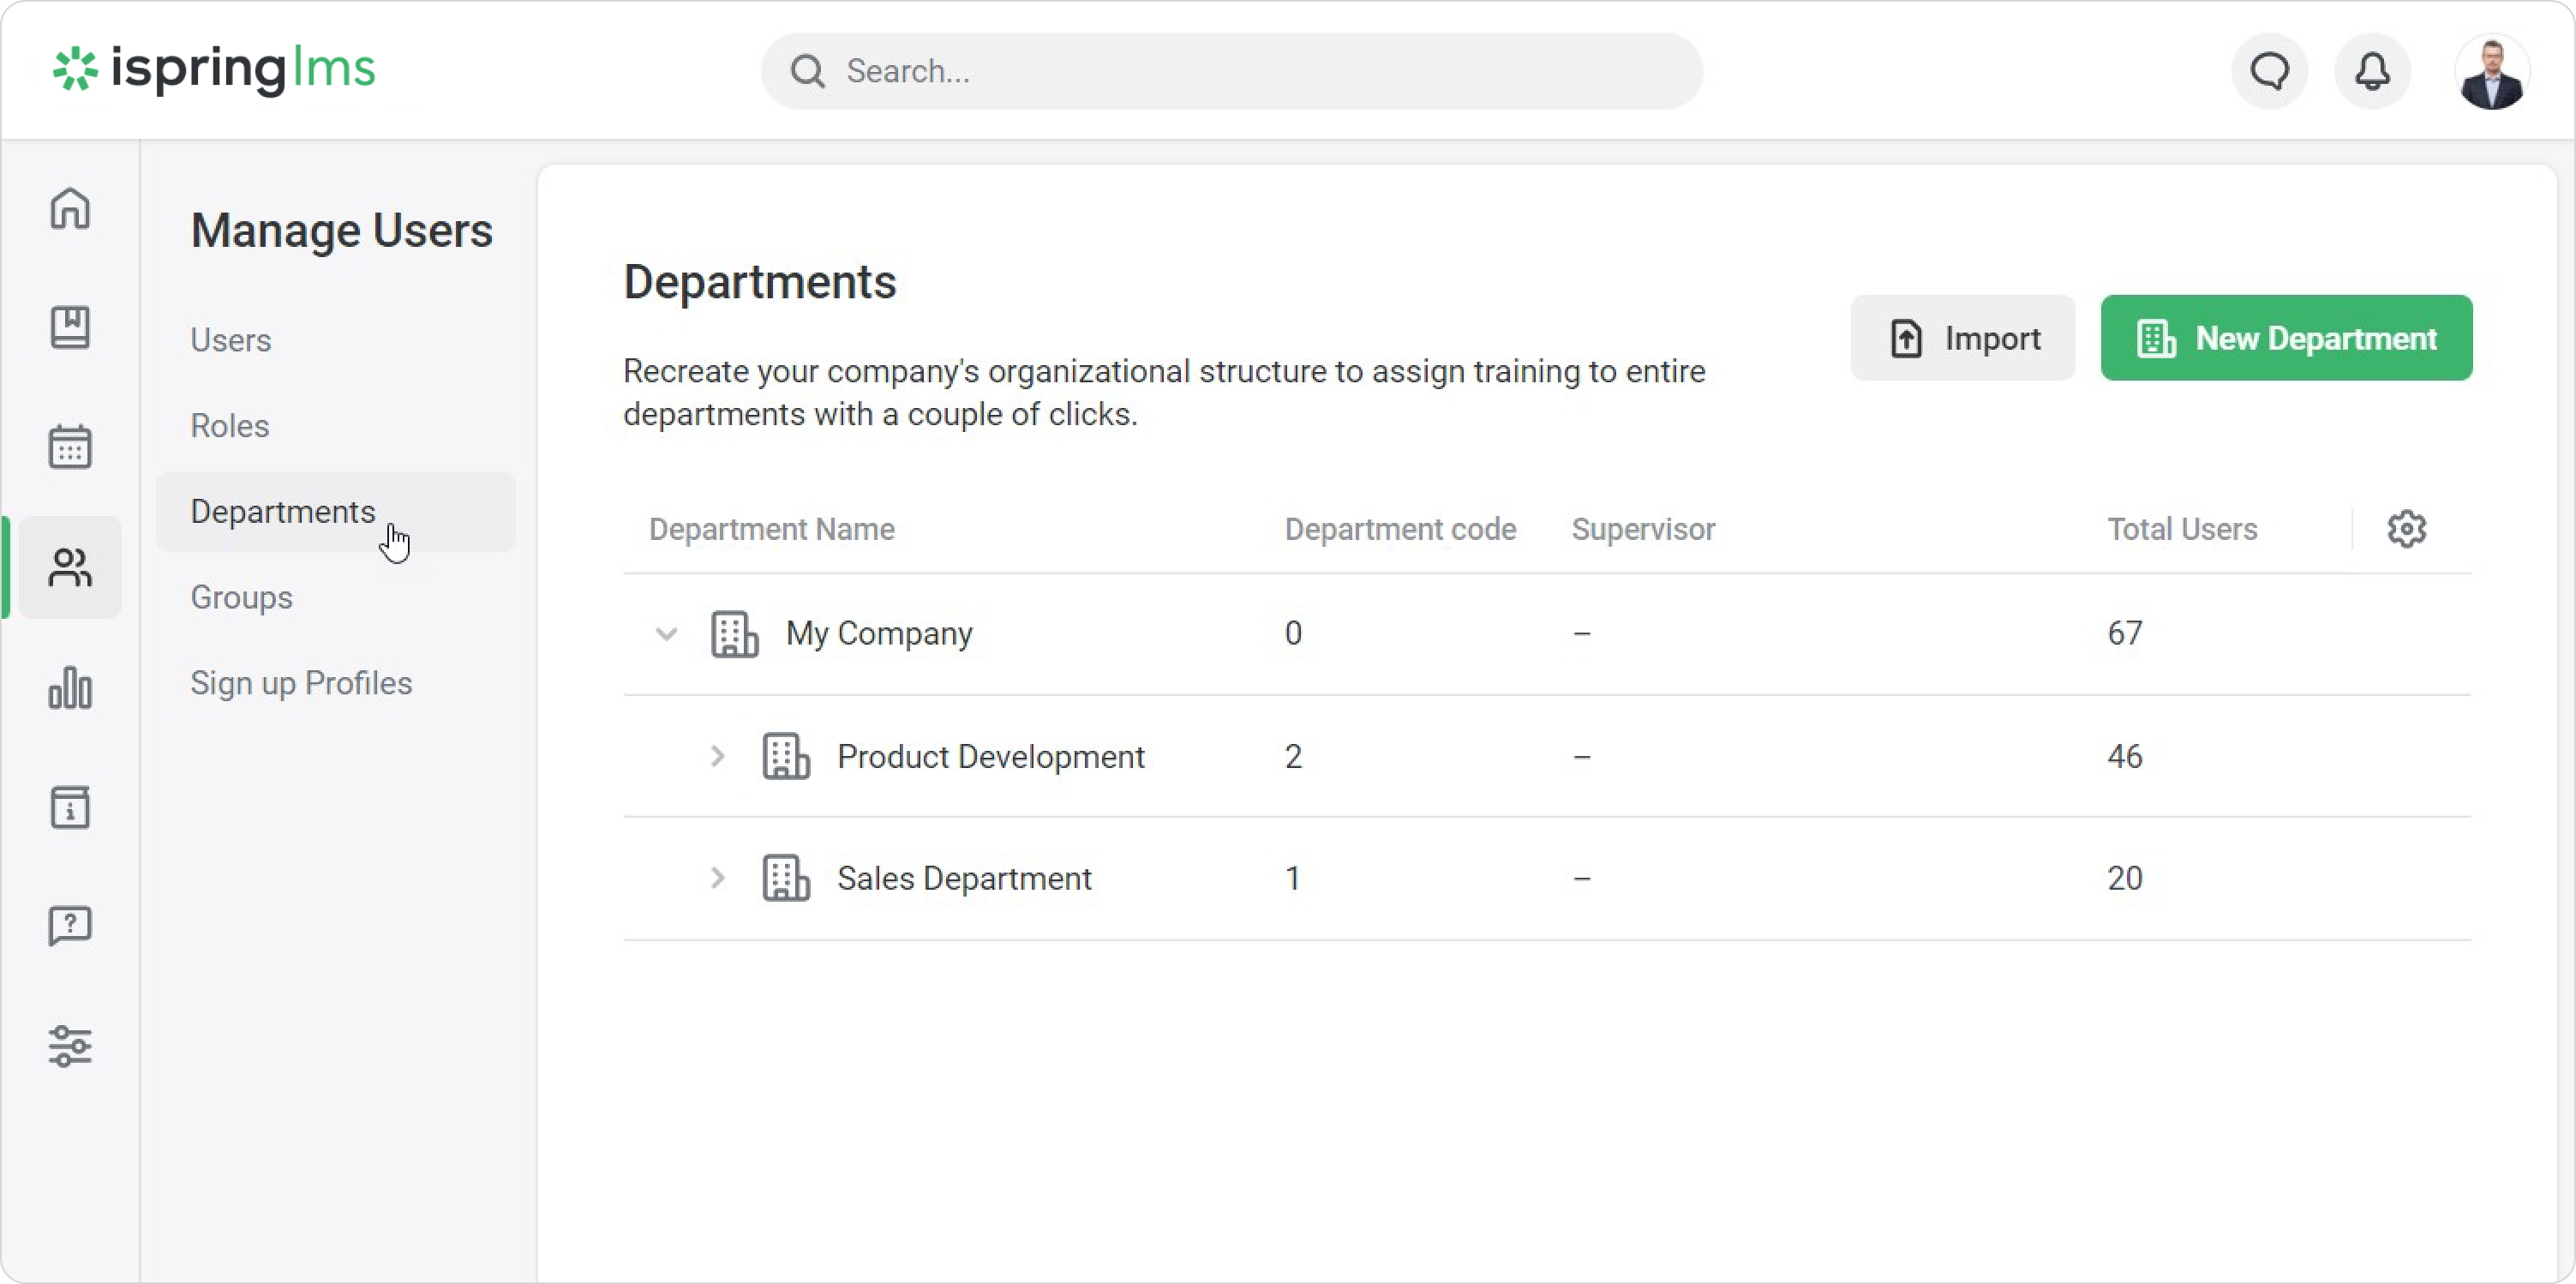Click the Import button
The height and width of the screenshot is (1284, 2576).
coord(1962,338)
